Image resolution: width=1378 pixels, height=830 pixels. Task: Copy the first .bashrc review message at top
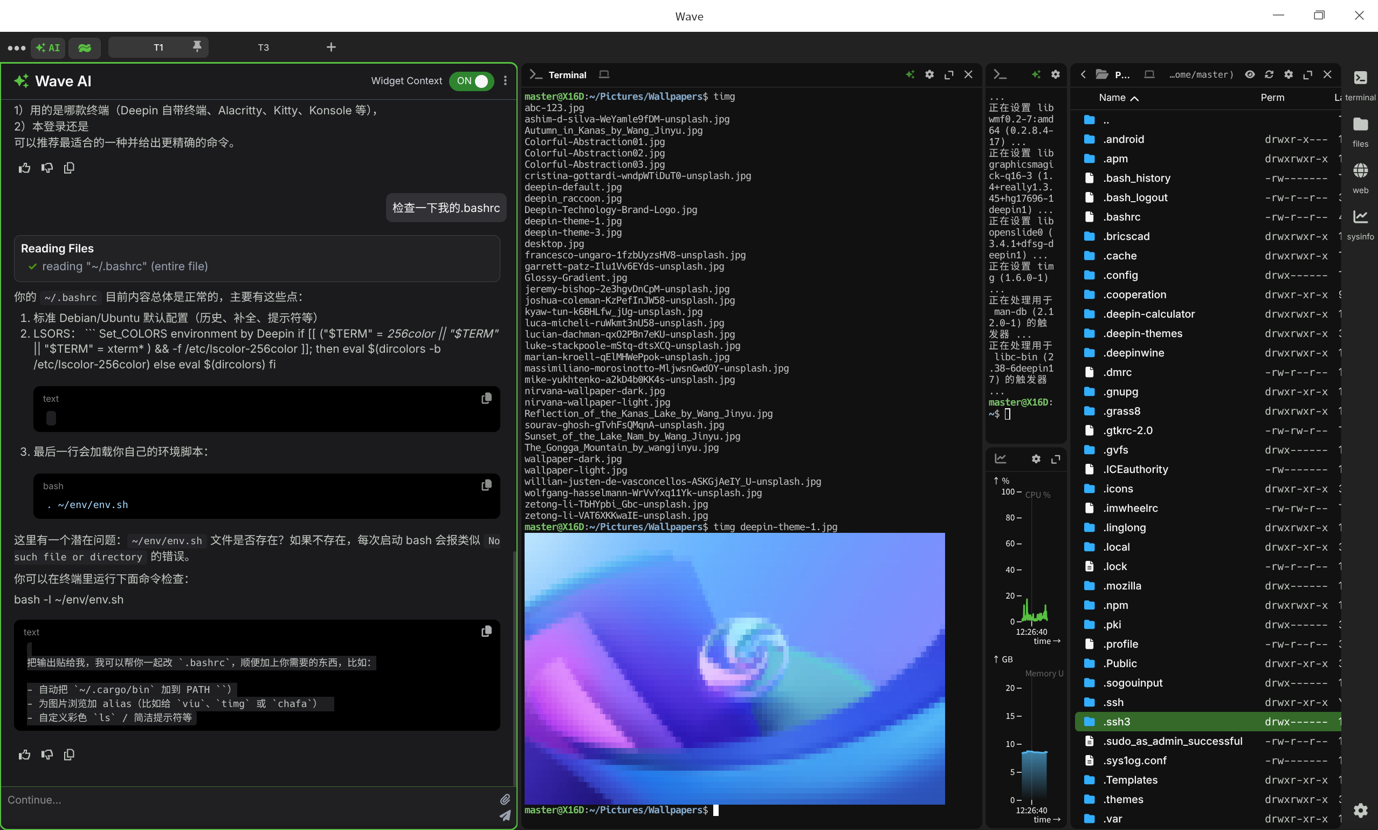(70, 168)
